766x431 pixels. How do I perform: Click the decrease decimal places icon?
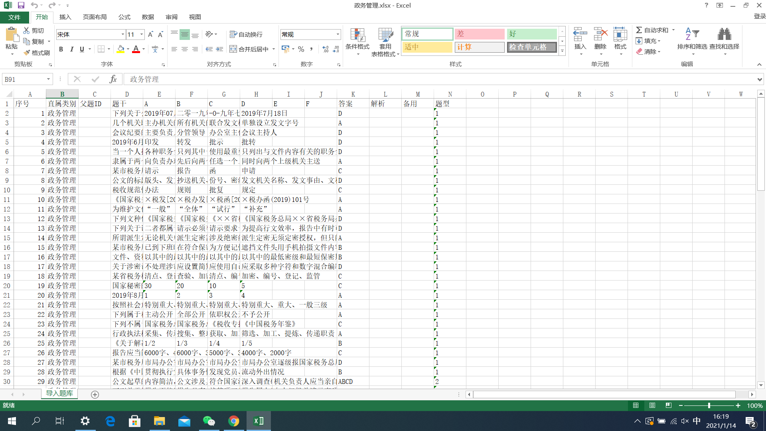pos(336,49)
